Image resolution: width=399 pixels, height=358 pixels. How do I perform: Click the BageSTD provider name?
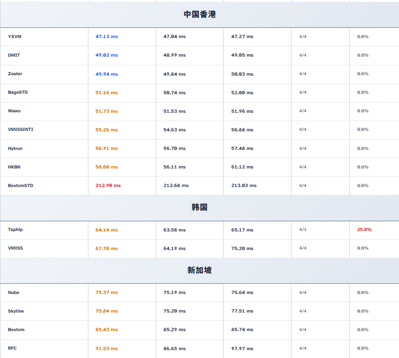[x=18, y=92]
